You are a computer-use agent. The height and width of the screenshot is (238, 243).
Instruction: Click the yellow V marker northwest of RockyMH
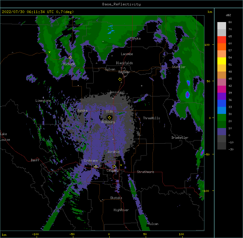49,52
